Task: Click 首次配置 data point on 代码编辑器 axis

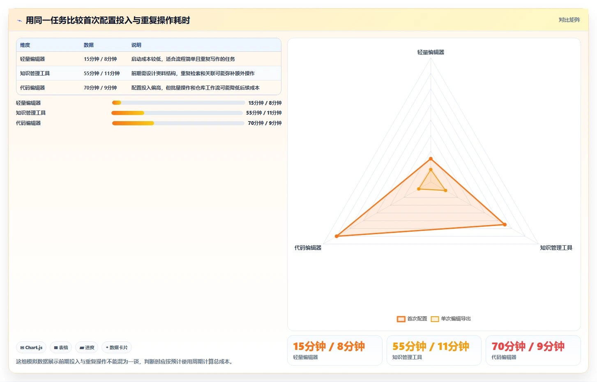Action: [x=337, y=236]
